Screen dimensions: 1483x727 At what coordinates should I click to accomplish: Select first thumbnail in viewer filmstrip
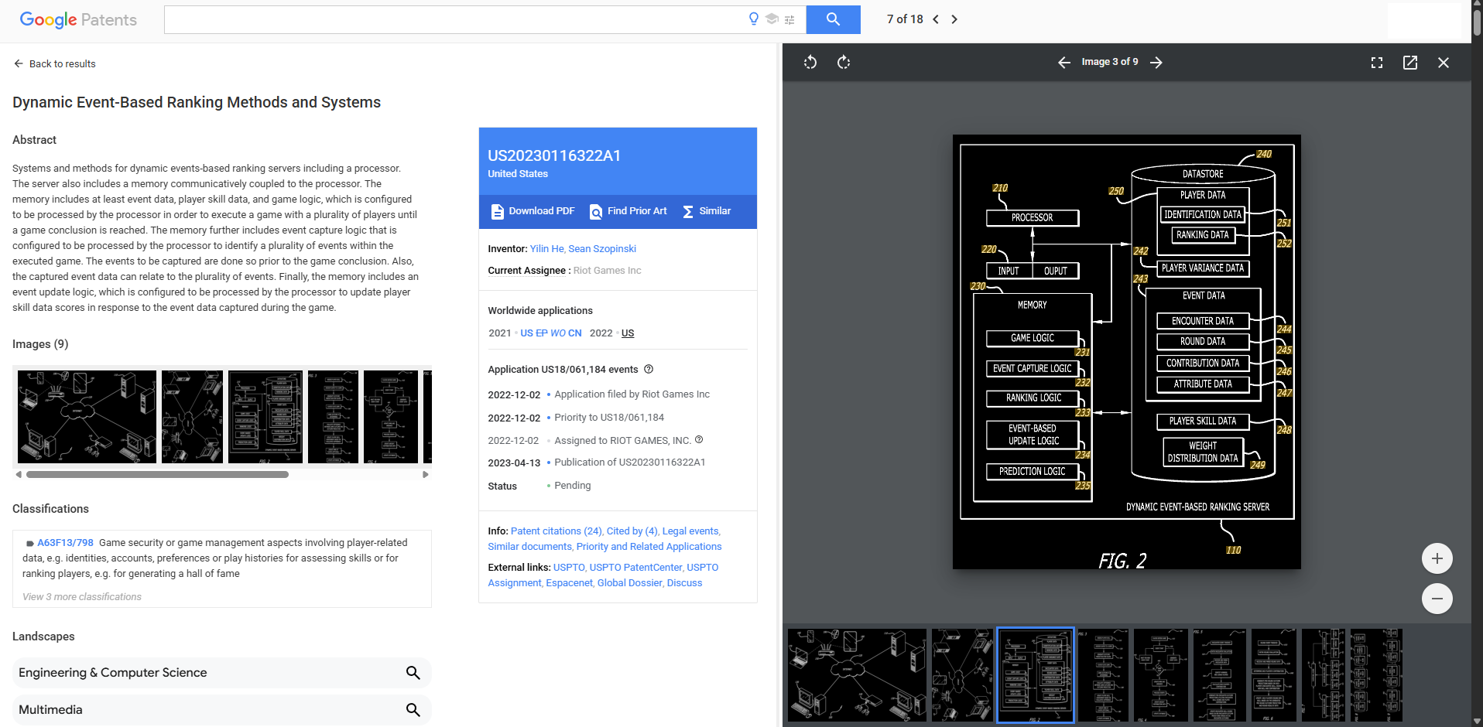click(x=858, y=675)
